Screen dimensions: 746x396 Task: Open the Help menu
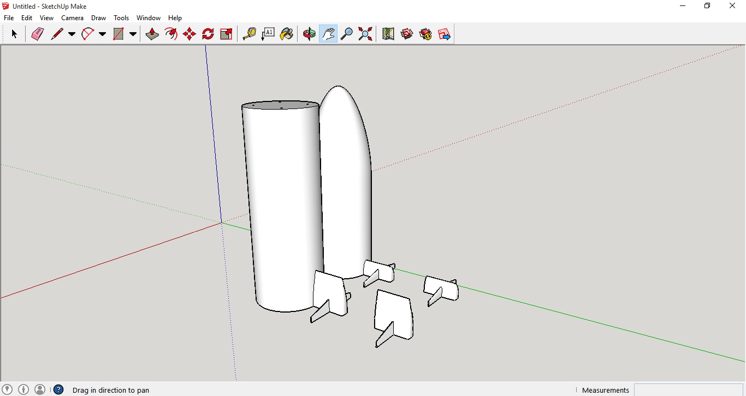click(x=175, y=18)
